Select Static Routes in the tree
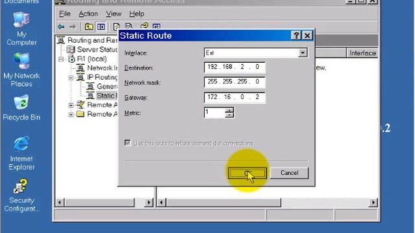The width and height of the screenshot is (415, 233). tap(106, 96)
